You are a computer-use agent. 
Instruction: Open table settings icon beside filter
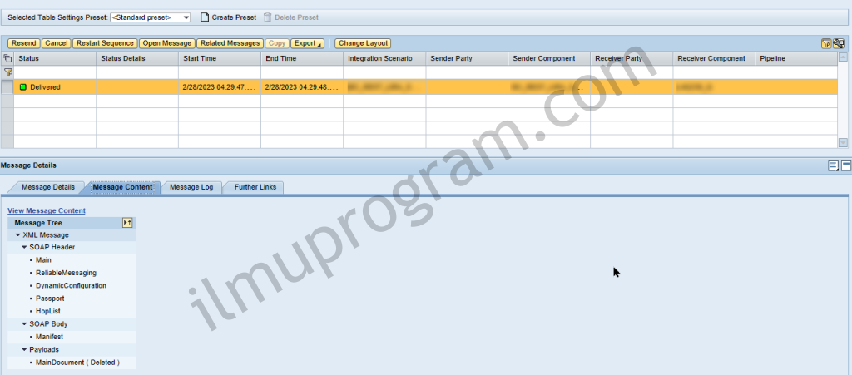(839, 43)
